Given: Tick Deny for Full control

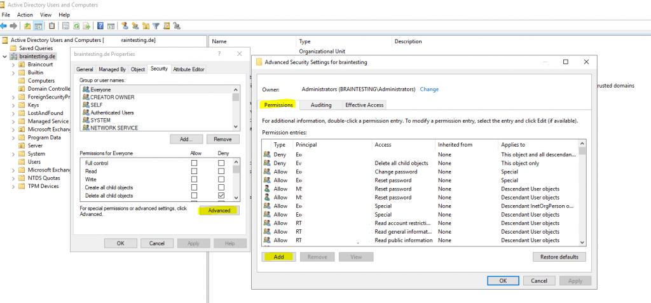Looking at the screenshot, I should click(221, 163).
